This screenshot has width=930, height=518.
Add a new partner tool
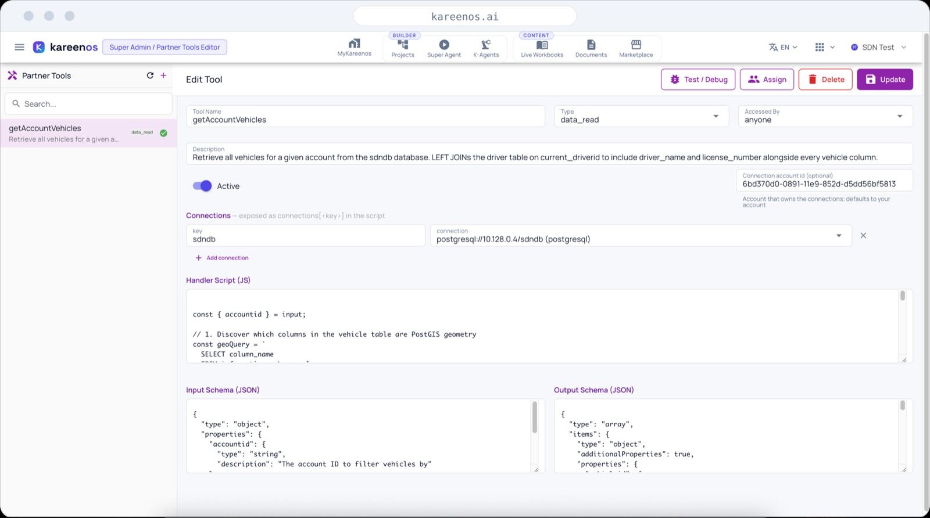point(163,75)
